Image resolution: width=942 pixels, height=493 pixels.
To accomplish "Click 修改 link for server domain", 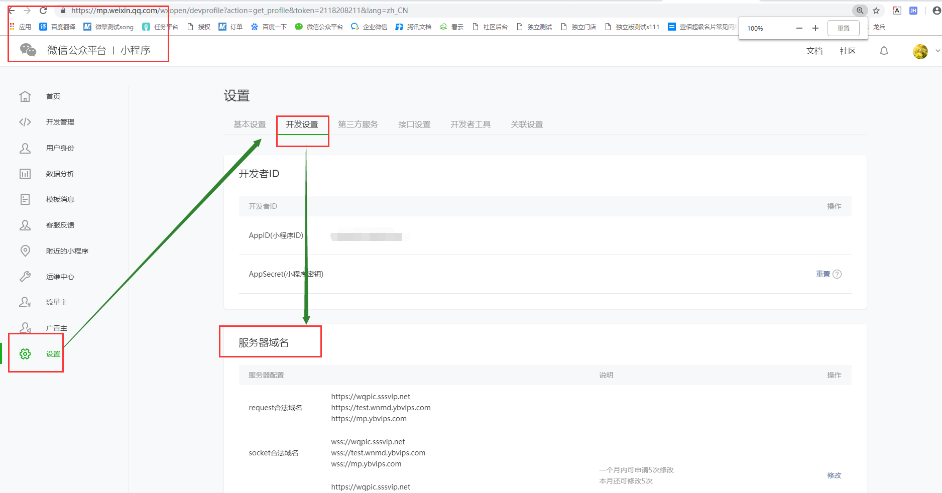I will [x=834, y=475].
